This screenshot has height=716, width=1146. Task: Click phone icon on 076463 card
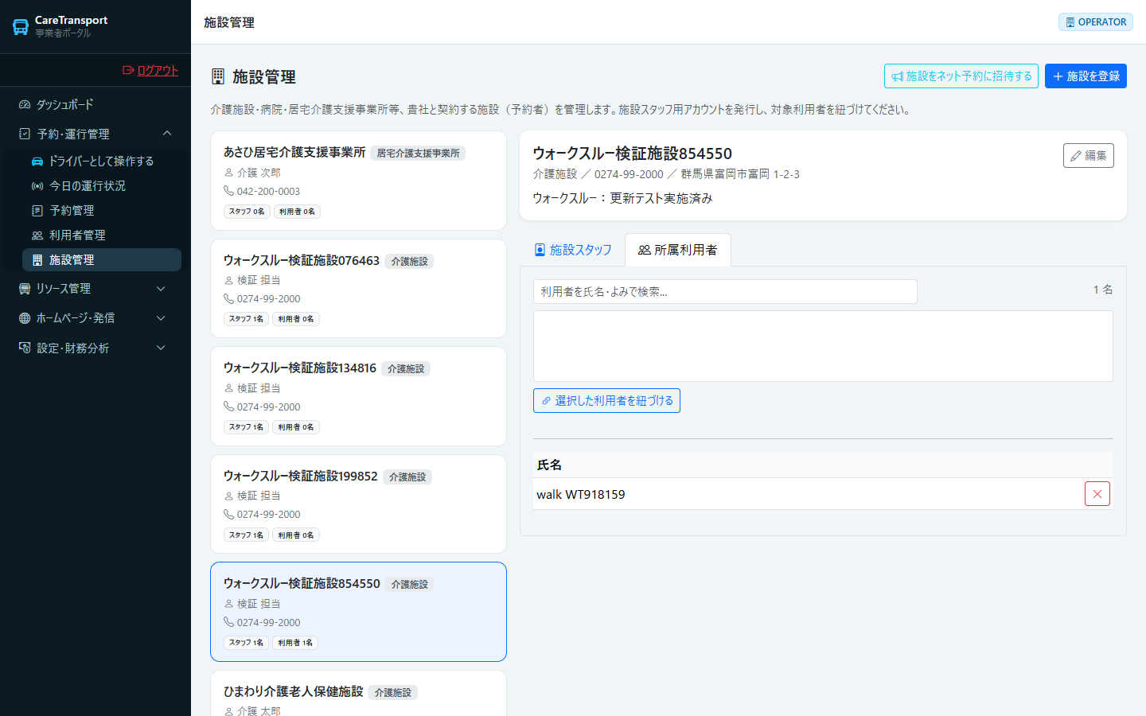click(228, 299)
